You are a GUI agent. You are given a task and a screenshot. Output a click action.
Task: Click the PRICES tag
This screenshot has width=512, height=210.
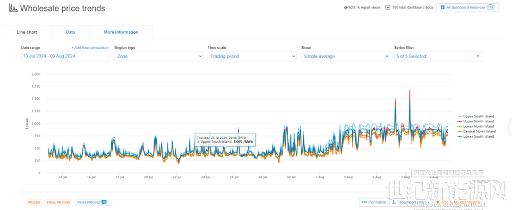click(34, 202)
